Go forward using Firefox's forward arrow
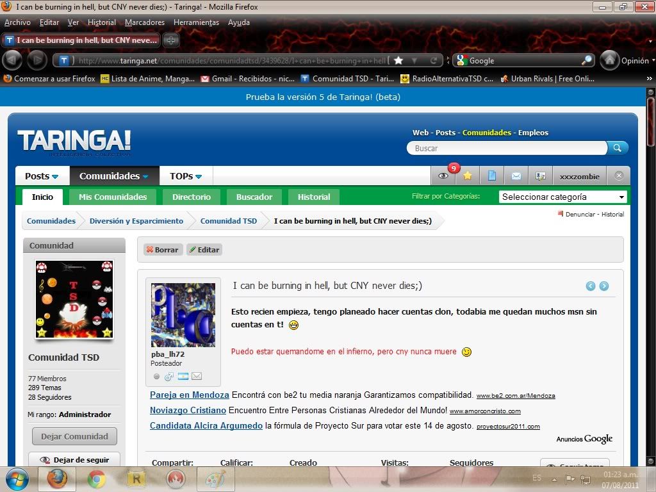Screen dimensions: 656x492 pos(37,60)
